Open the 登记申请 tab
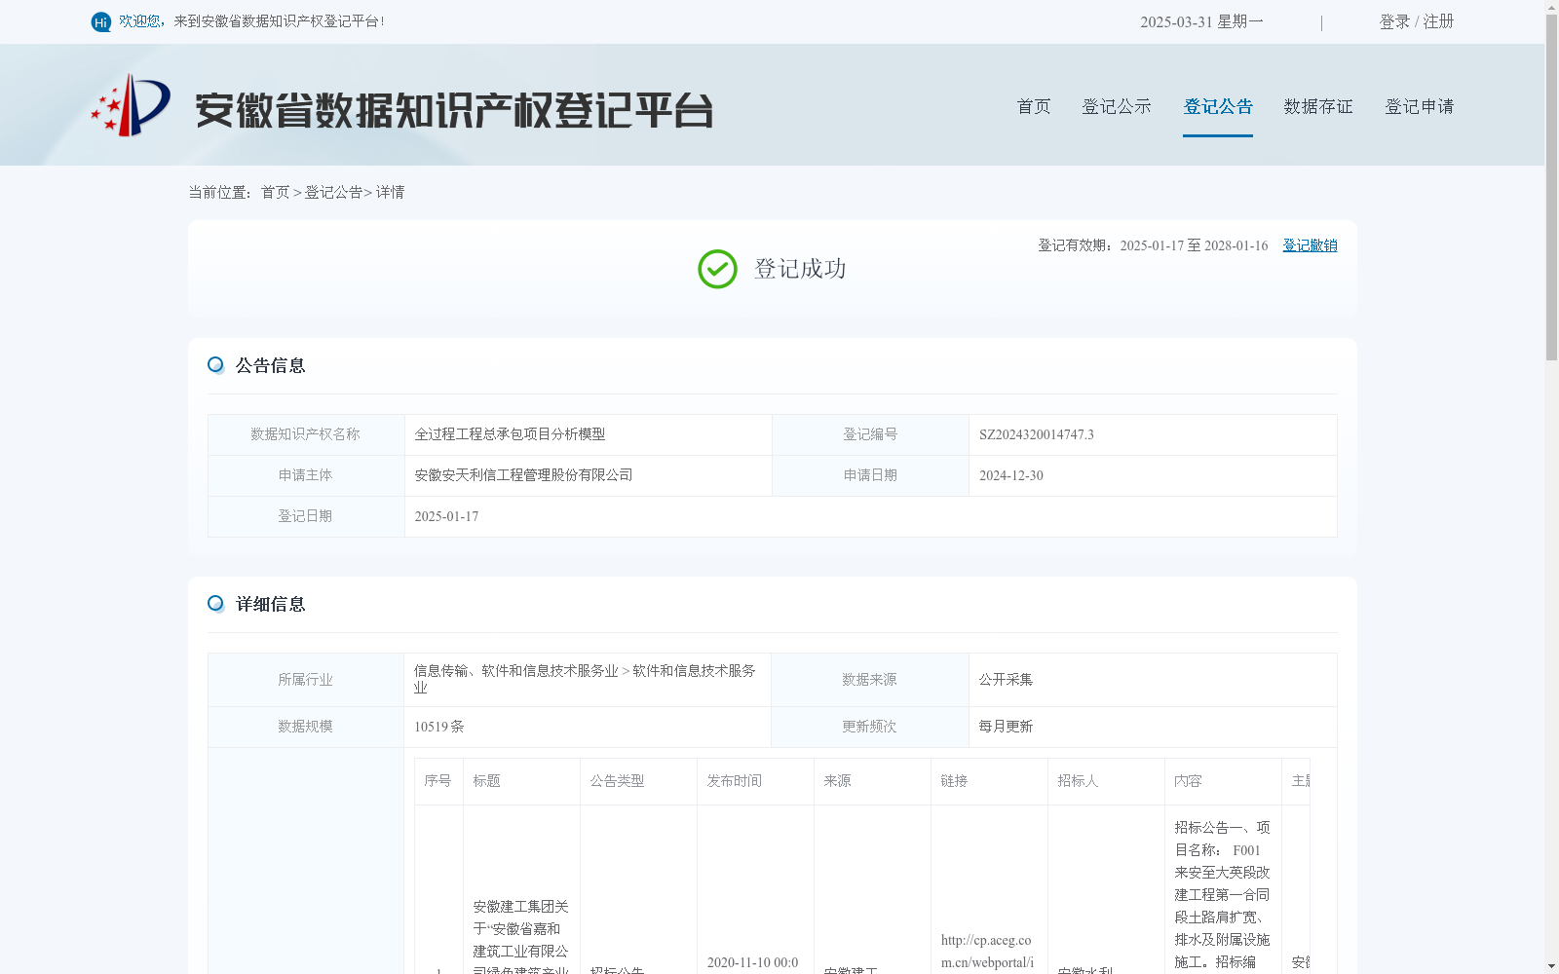The image size is (1559, 974). (1420, 106)
